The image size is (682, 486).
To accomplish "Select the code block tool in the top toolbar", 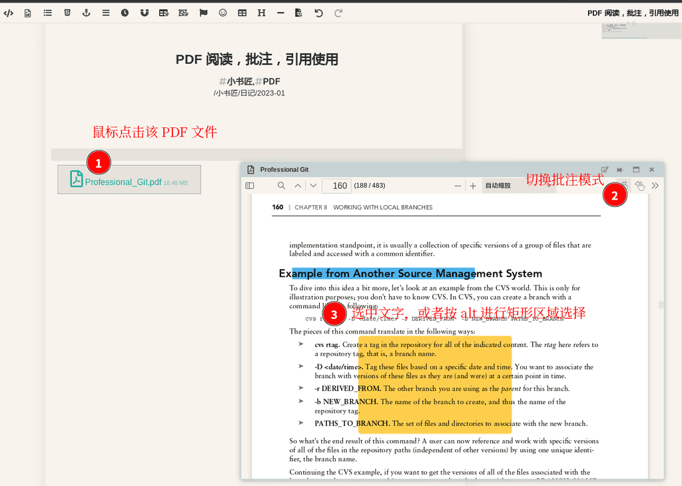I will click(9, 12).
